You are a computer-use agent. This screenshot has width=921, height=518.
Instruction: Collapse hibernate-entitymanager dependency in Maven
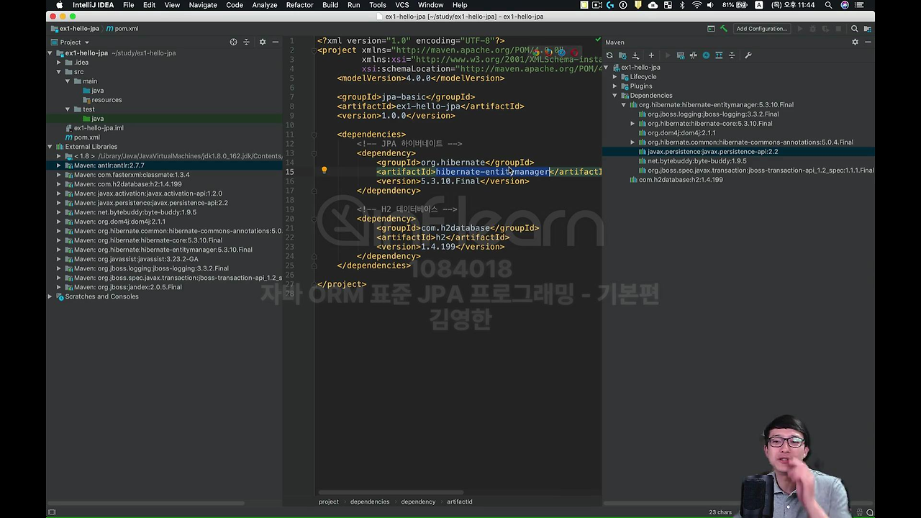coord(624,105)
